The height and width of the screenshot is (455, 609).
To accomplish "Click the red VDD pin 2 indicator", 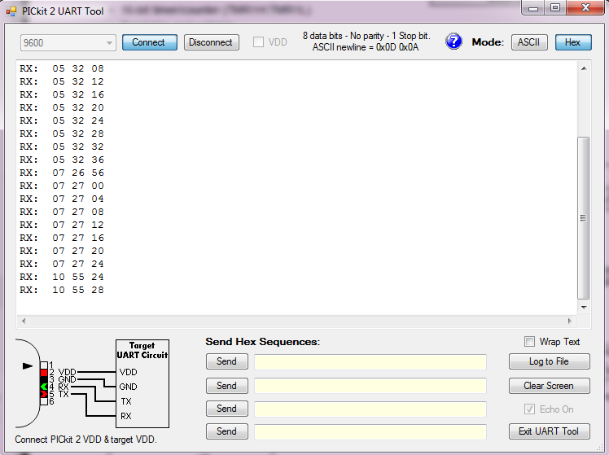I will click(x=44, y=373).
